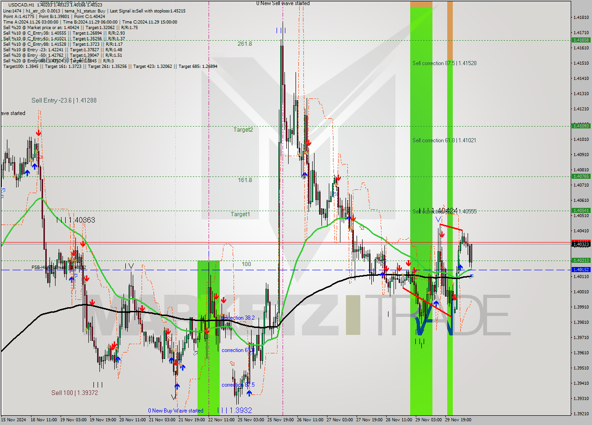592x425 pixels.
Task: Select the 'Sell %20 @ Market price' line
Action: click(x=70, y=27)
